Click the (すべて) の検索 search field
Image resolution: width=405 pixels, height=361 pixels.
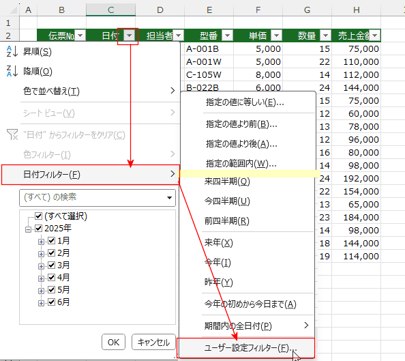(93, 198)
